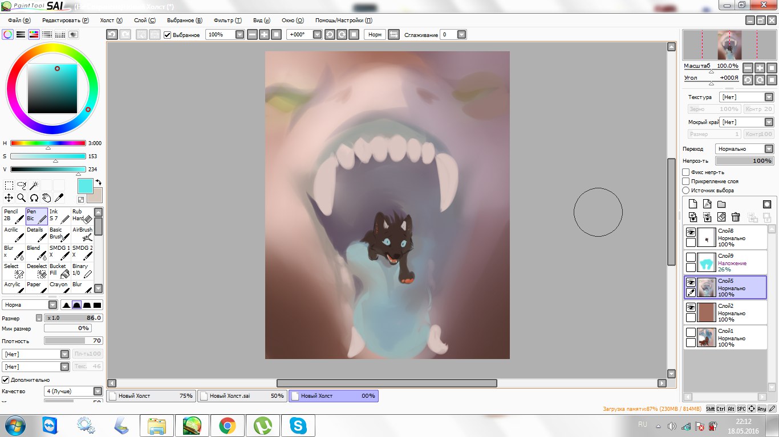Click the Норм button in the toolbar
This screenshot has height=437, width=779.
pos(375,35)
